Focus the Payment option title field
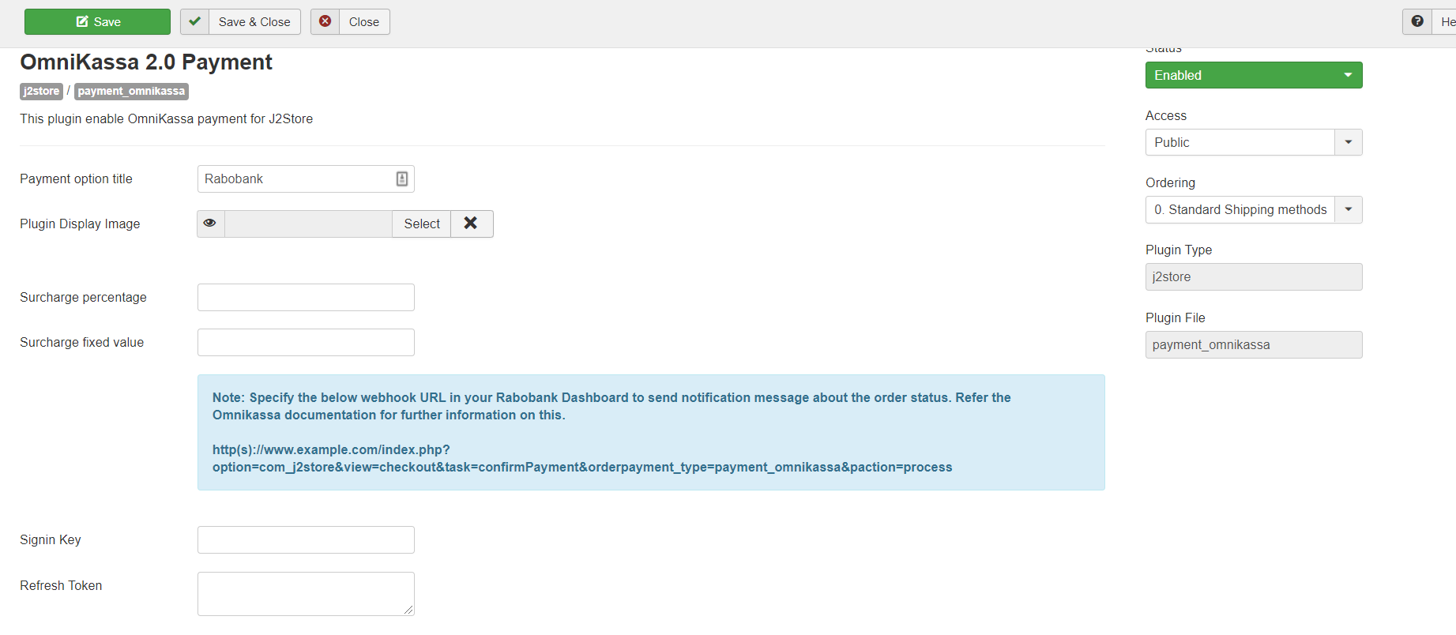This screenshot has width=1456, height=635. [306, 179]
